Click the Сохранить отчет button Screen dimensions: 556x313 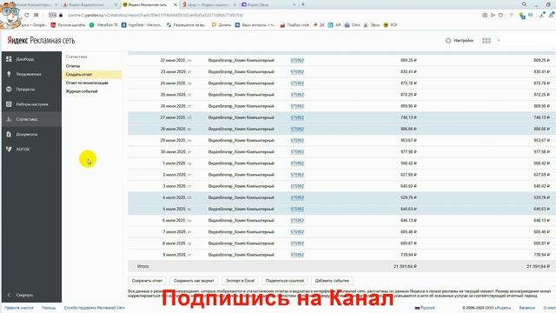point(147,281)
